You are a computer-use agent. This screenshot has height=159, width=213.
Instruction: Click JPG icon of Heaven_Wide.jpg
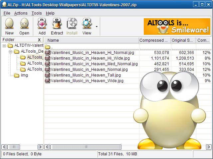[x=48, y=81]
